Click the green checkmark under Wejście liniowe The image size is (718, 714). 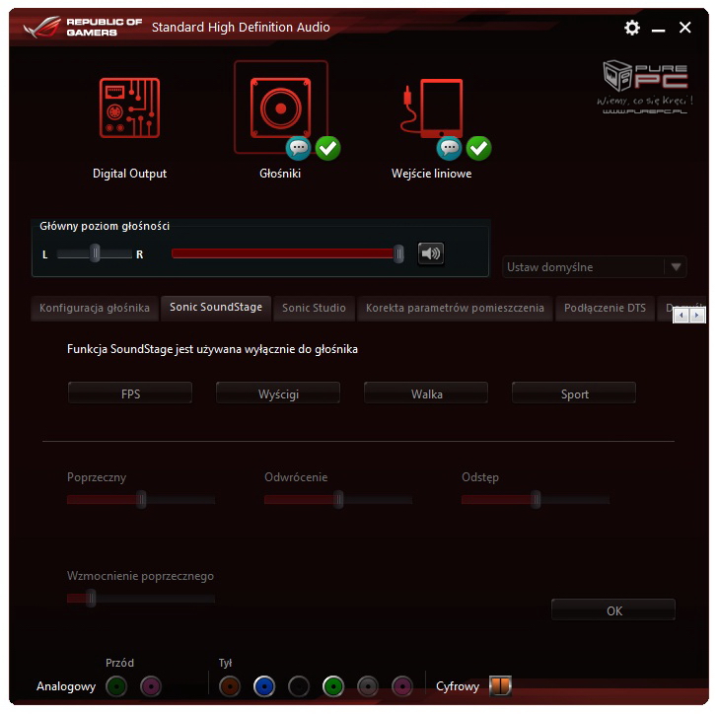[478, 148]
